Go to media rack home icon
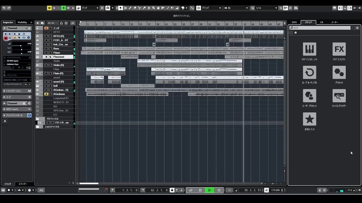 pyautogui.click(x=296, y=33)
